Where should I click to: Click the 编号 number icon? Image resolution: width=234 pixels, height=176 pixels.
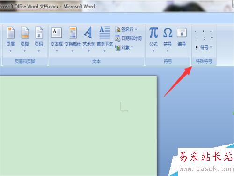[182, 32]
